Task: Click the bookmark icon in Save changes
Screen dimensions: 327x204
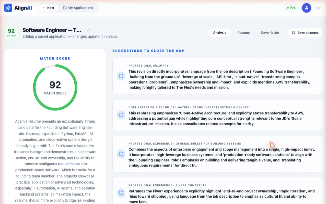Action: point(294,33)
